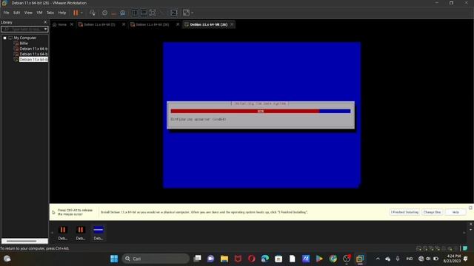Open Task View on the taskbar
The image size is (474, 266).
[x=198, y=259]
